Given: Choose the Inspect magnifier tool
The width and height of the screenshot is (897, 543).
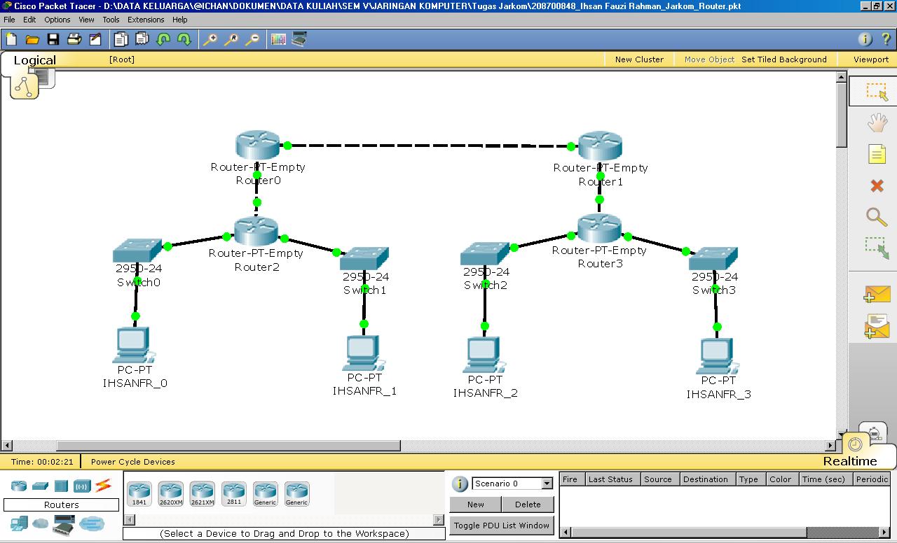Looking at the screenshot, I should [x=877, y=217].
